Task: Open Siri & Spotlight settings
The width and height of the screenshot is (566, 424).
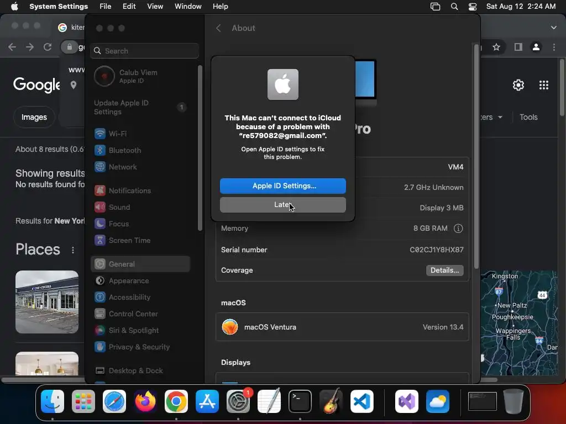Action: pos(141,331)
